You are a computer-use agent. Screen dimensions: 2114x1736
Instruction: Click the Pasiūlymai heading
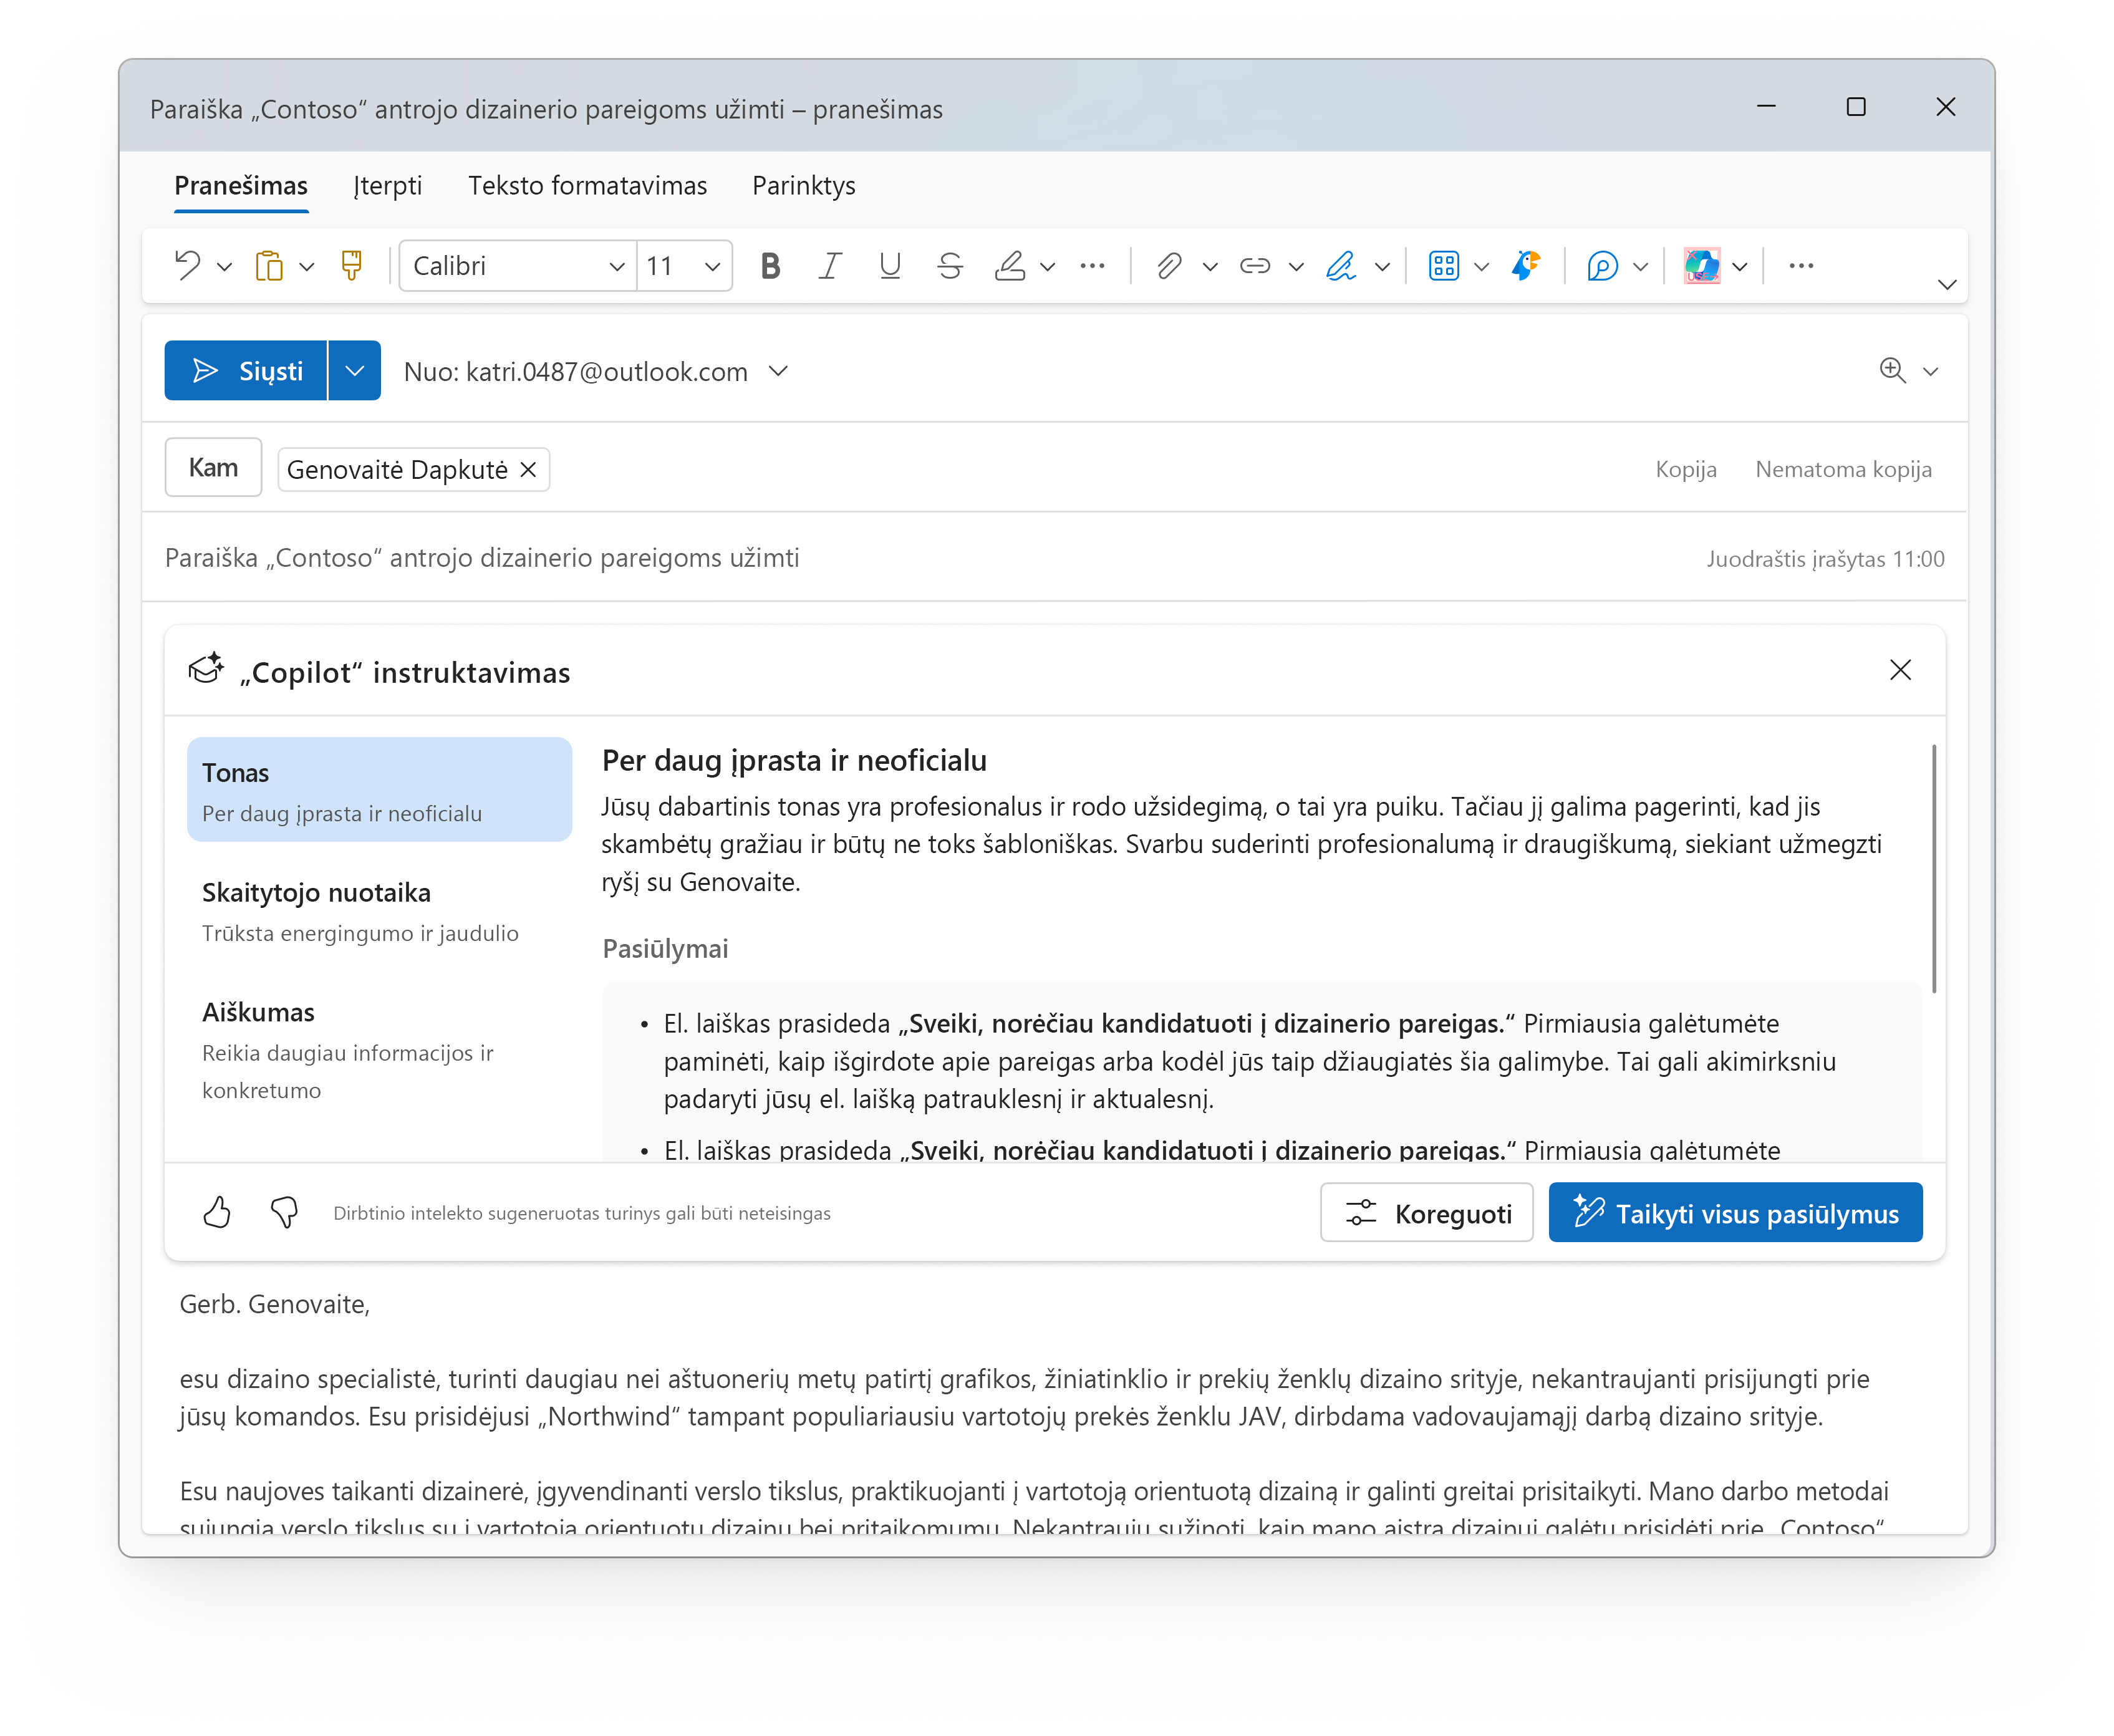(x=665, y=949)
